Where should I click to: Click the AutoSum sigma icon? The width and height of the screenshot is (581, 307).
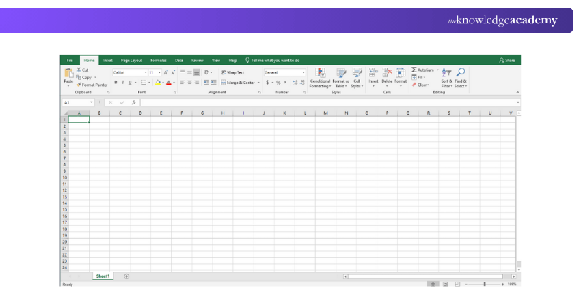414,70
